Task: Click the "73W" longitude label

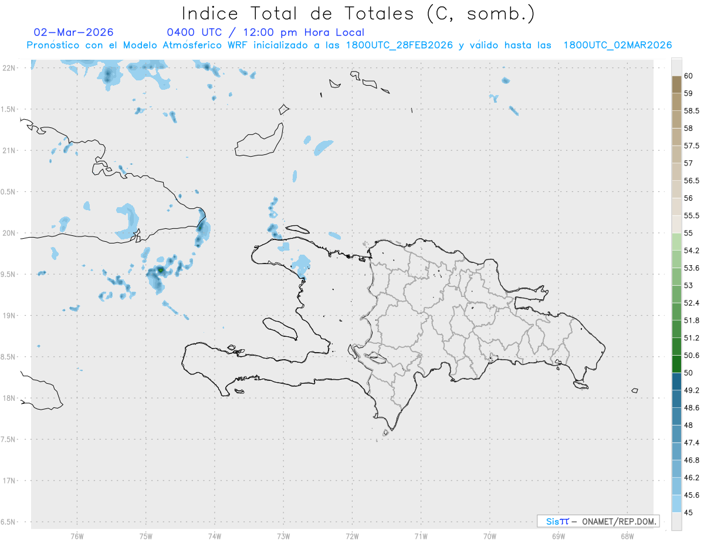Action: point(283,536)
